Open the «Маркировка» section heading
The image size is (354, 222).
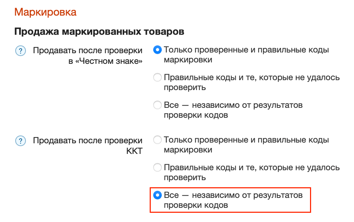pos(45,12)
